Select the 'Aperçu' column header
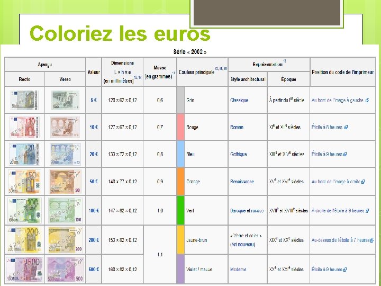 45,65
